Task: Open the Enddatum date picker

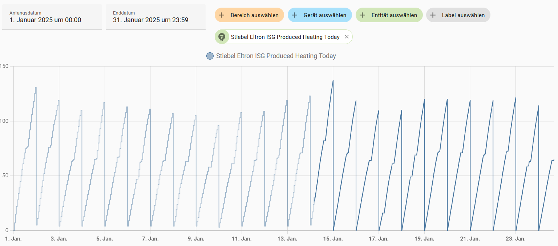Action: 155,17
